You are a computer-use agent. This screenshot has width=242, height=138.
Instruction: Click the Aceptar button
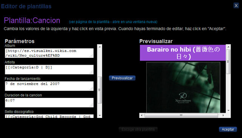(228, 129)
